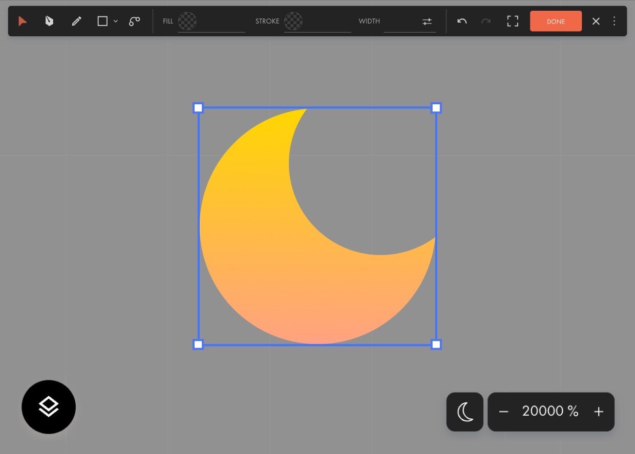Zoom out with the minus button
Viewport: 635px width, 454px height.
(x=504, y=412)
